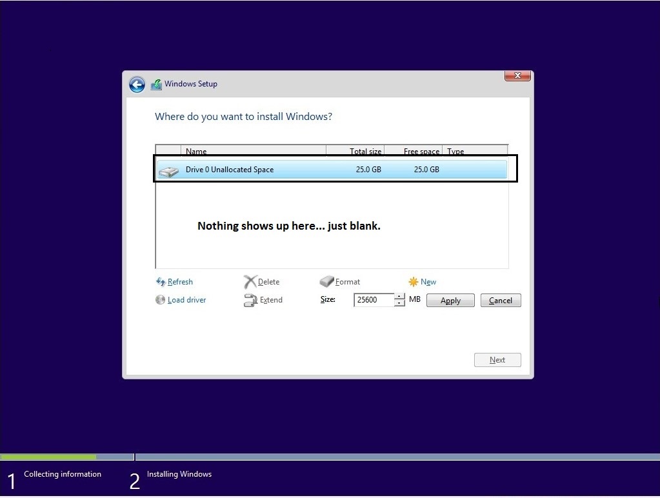Viewport: 660px width, 498px height.
Task: Click the red X Delete icon
Action: [x=250, y=282]
